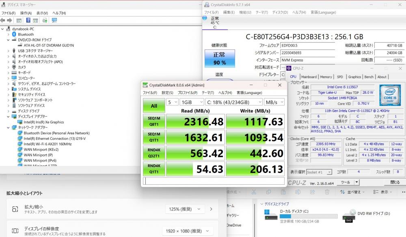Viewport: 406px width, 237px height.
Task: Click the help icon in Device Manager toolbar
Action: coord(29,20)
